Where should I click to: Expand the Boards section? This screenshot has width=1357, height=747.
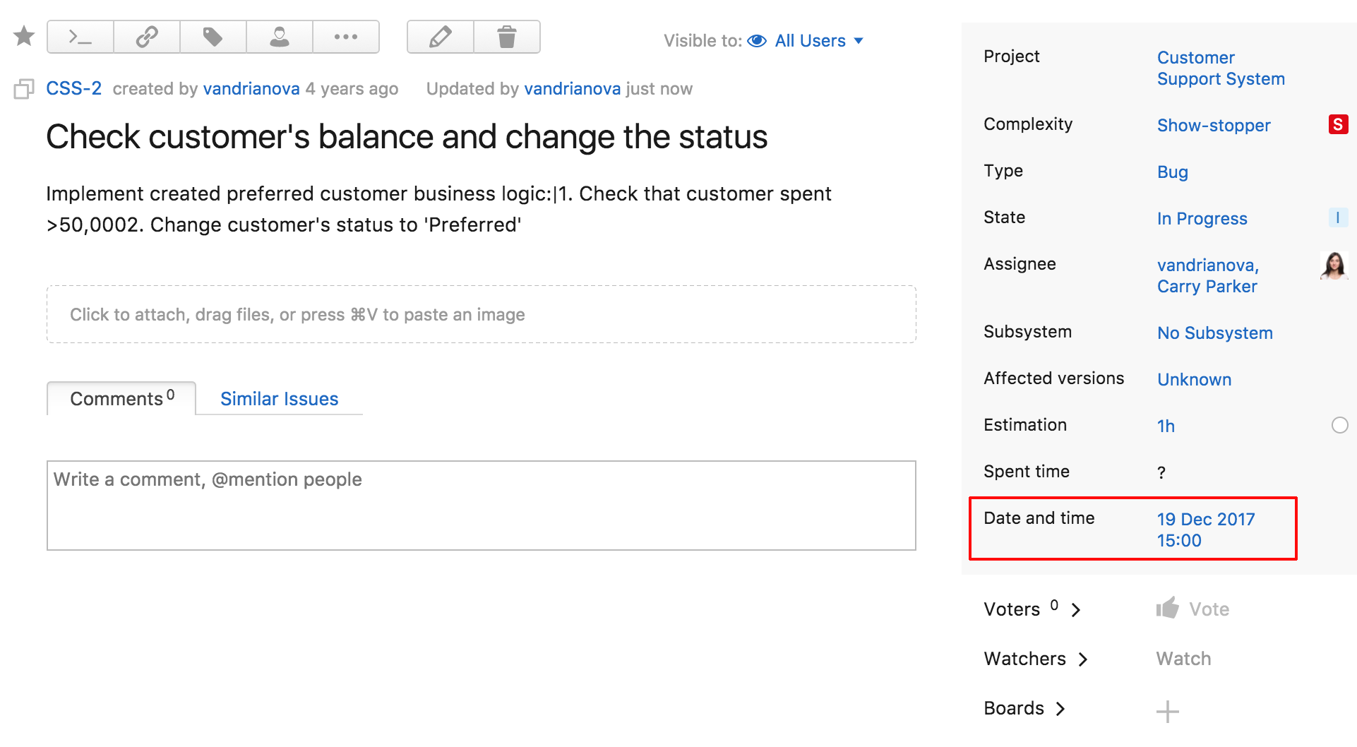(1060, 709)
